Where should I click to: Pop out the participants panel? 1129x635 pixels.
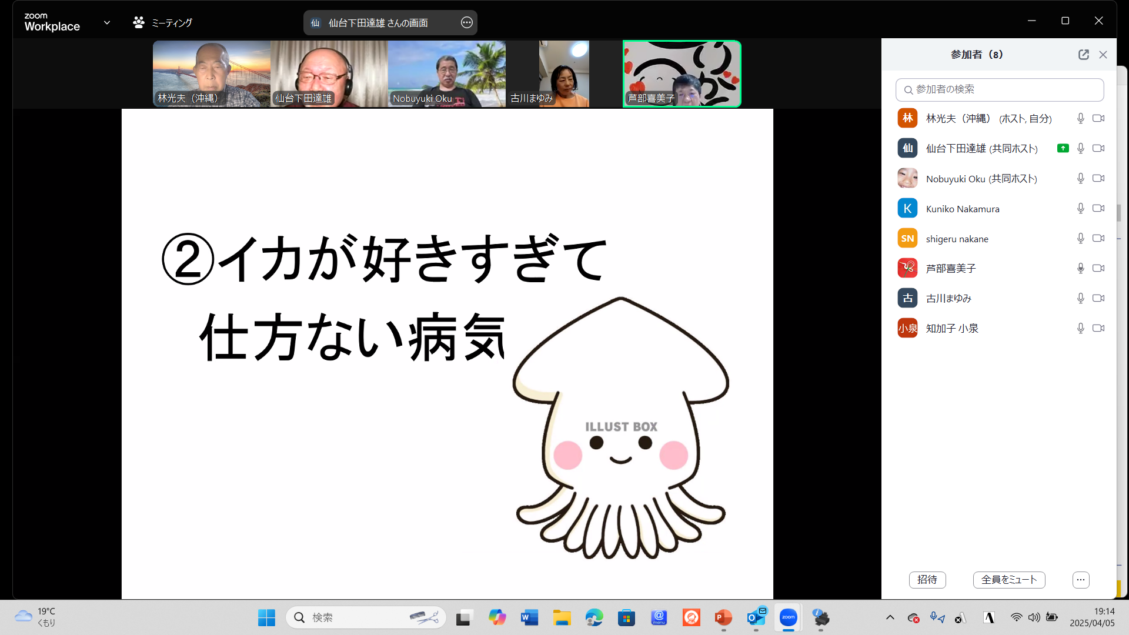[1084, 55]
